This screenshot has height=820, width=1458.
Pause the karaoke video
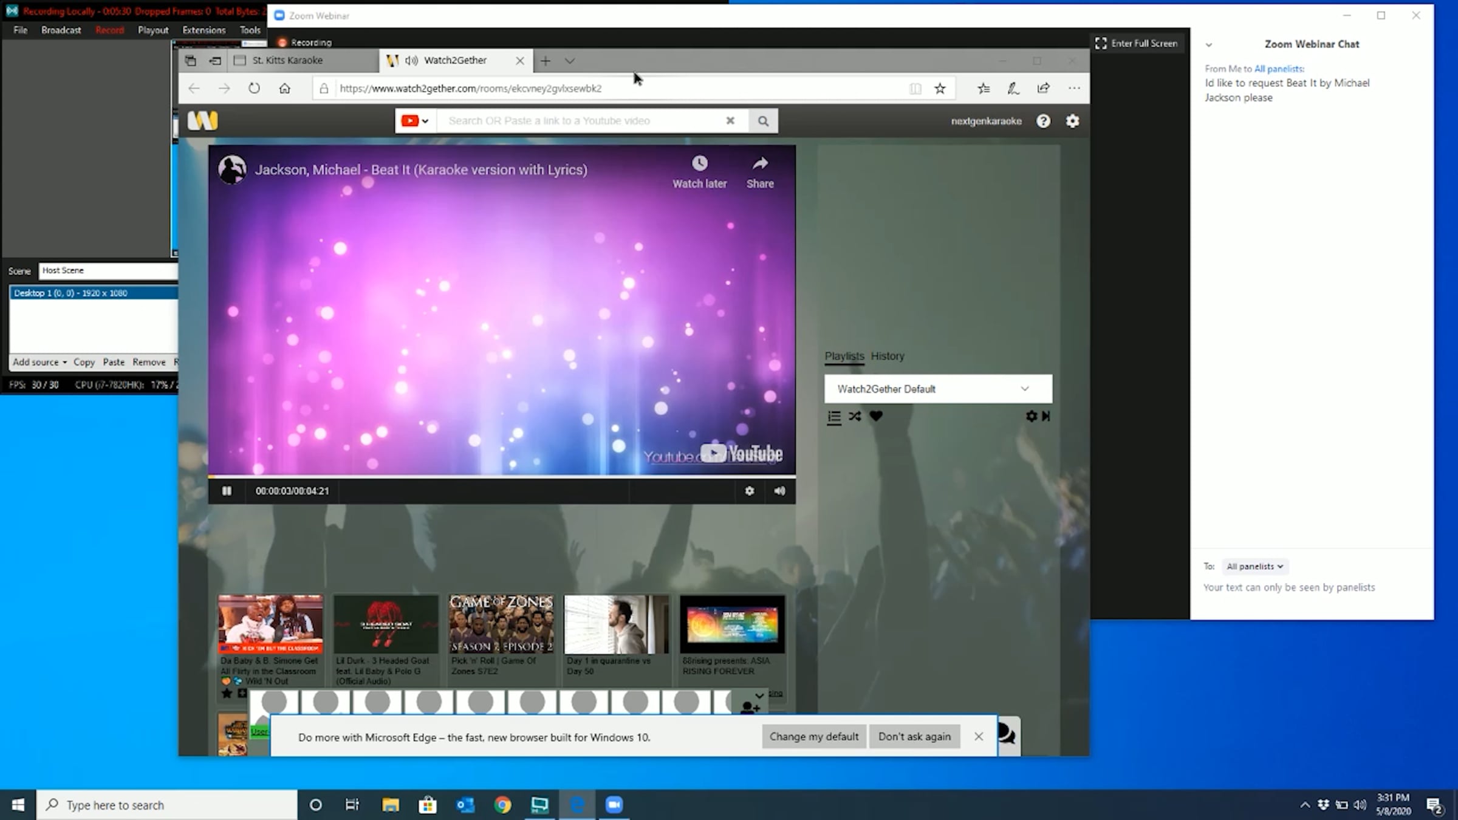pyautogui.click(x=227, y=491)
